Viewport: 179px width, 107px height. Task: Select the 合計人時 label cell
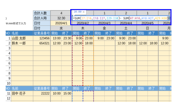42,18
